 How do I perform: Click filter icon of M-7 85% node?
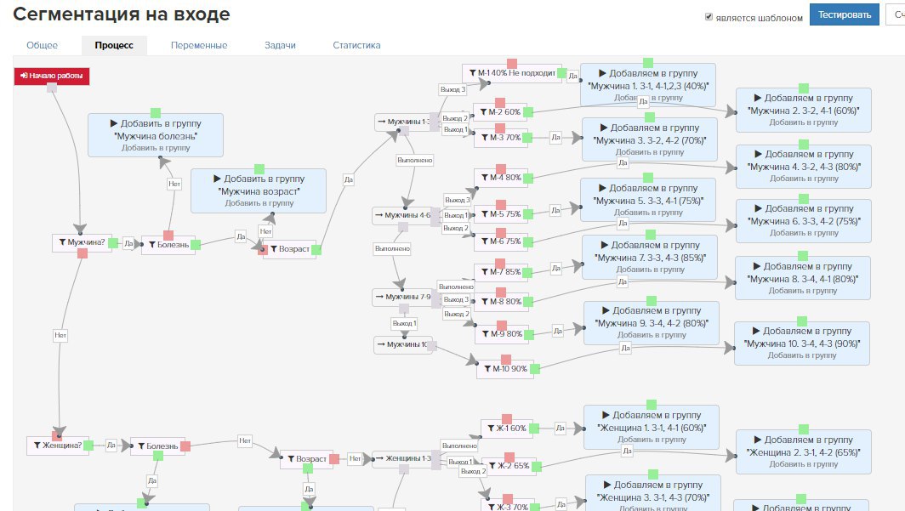pyautogui.click(x=485, y=271)
